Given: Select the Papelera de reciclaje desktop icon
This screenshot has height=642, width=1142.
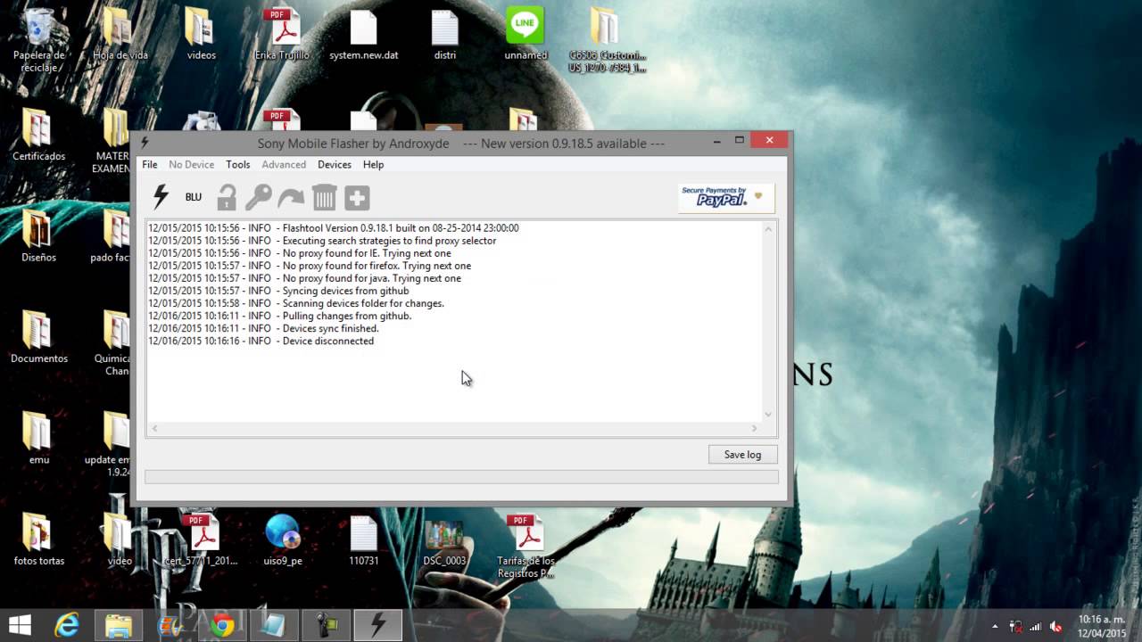Looking at the screenshot, I should [39, 39].
